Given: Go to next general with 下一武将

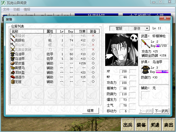Looking at the screenshot, I should (161, 111).
